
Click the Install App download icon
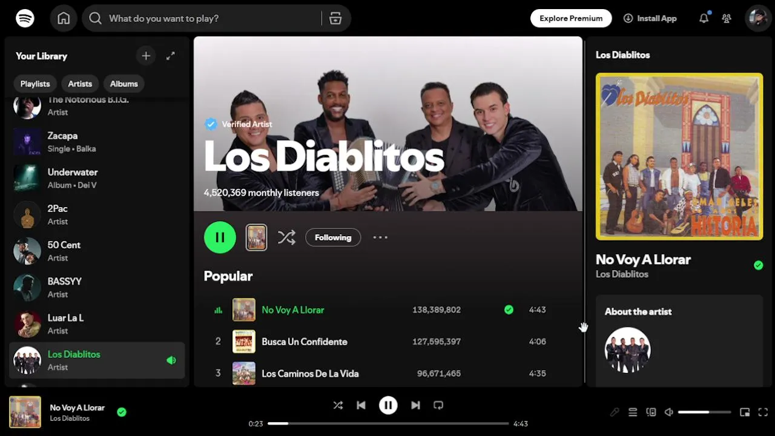628,18
